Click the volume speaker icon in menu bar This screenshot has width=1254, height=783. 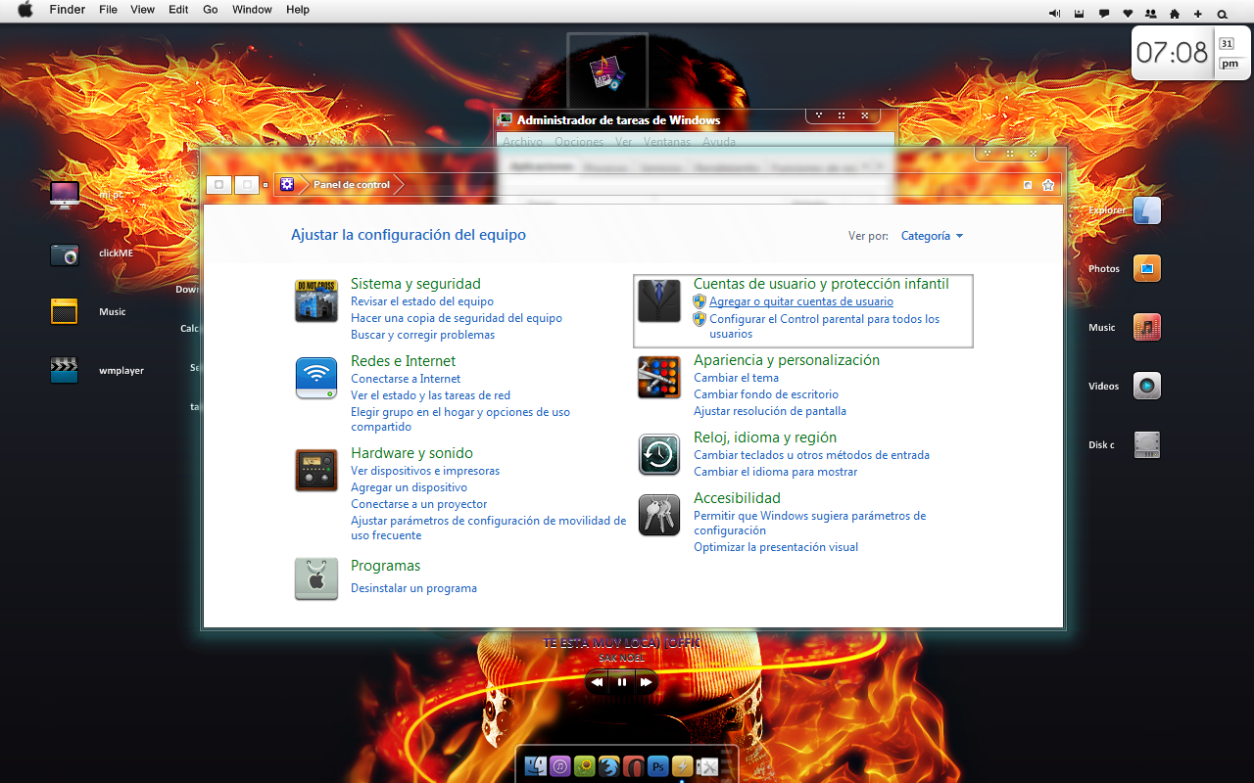pyautogui.click(x=1054, y=13)
